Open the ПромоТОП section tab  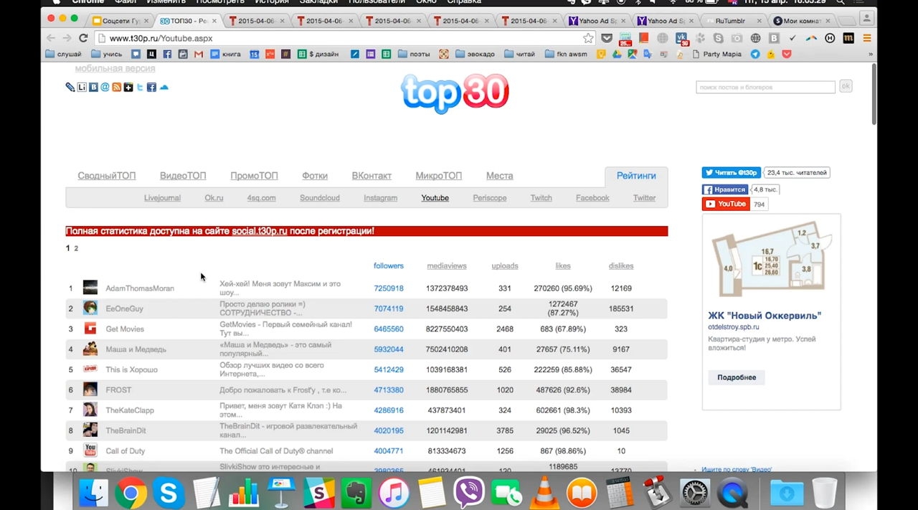click(x=254, y=176)
